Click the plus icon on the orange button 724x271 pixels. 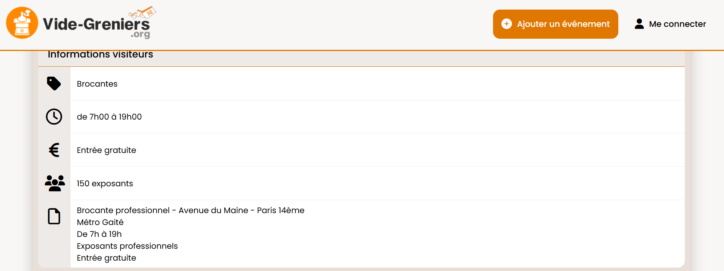(506, 24)
